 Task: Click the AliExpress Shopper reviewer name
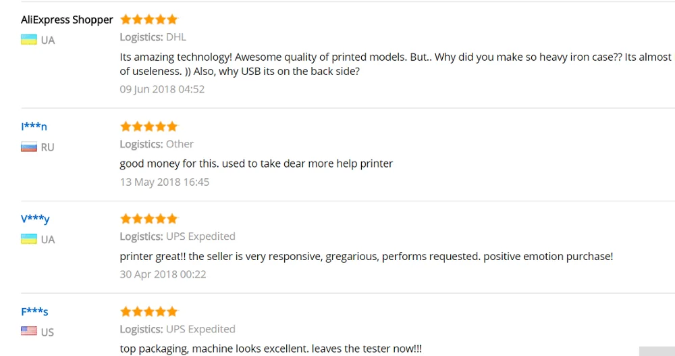click(67, 20)
